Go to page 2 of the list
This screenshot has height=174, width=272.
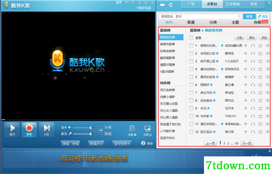[x=224, y=143]
